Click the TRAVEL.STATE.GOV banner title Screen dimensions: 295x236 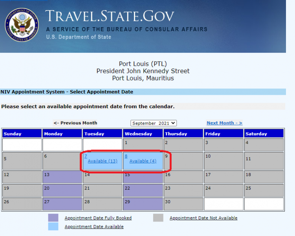pyautogui.click(x=110, y=16)
